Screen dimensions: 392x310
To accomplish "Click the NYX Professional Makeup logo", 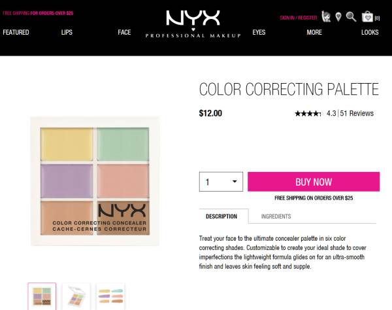I will coord(193,24).
